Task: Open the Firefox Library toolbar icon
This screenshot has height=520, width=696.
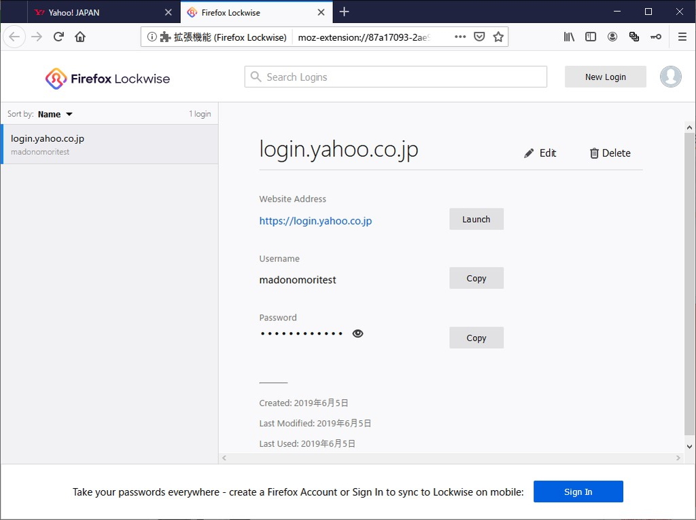Action: (x=569, y=37)
